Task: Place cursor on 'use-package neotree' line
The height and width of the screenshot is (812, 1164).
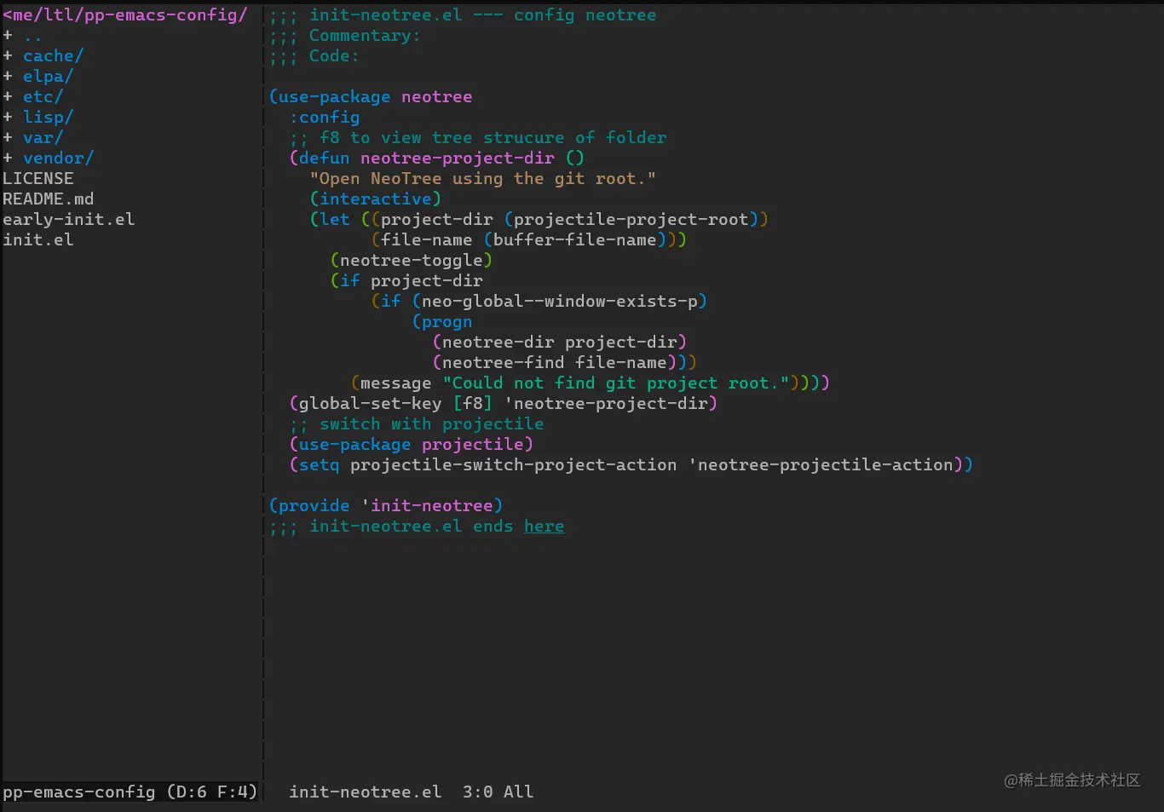Action: (370, 96)
